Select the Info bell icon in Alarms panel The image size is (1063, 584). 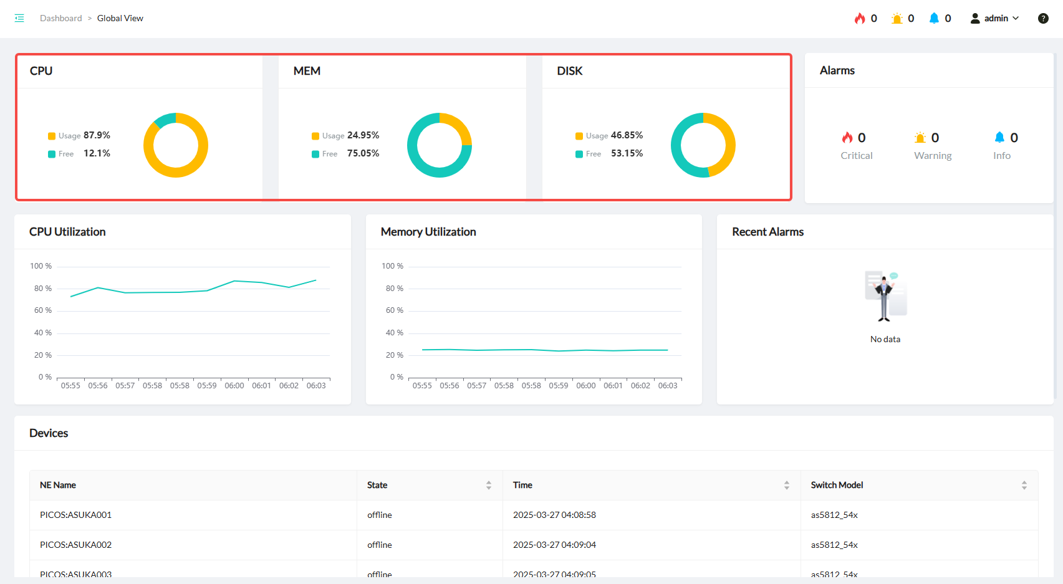999,138
